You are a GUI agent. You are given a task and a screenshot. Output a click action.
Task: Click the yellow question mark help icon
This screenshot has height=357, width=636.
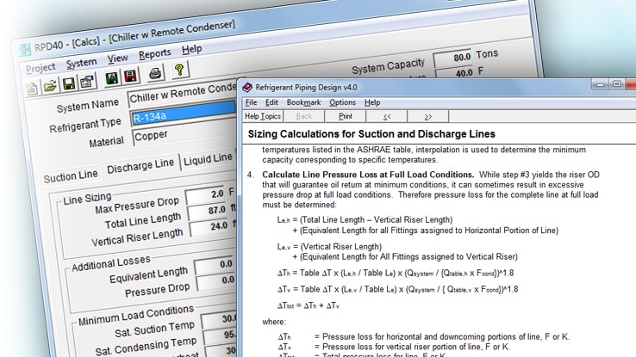click(x=179, y=70)
